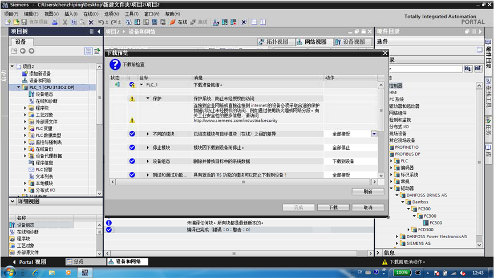Open the action dropdown for 不同的模块 row
494x278 pixels.
point(374,134)
